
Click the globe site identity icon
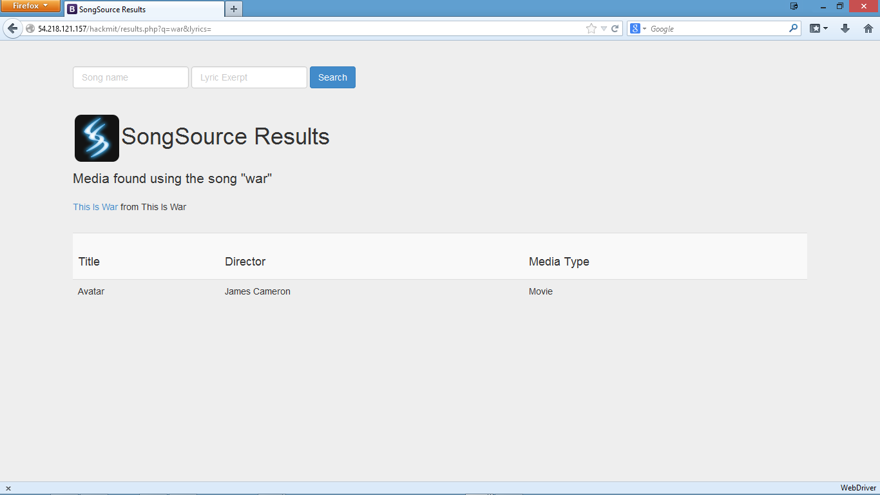pos(30,29)
